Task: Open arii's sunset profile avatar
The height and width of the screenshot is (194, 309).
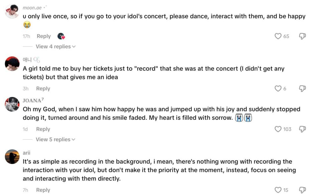Action: (x=12, y=157)
